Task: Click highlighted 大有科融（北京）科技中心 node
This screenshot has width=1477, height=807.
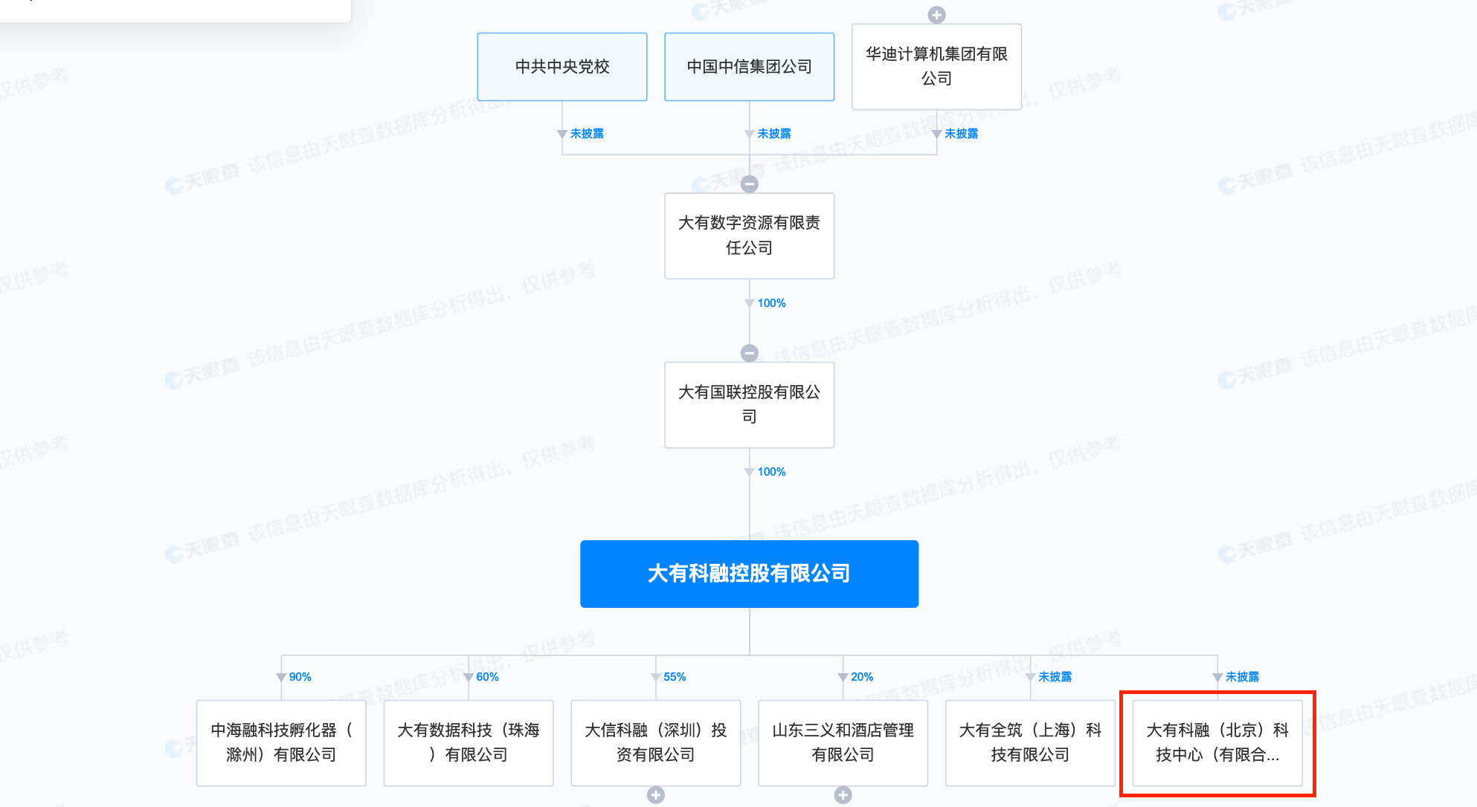Action: [1217, 742]
